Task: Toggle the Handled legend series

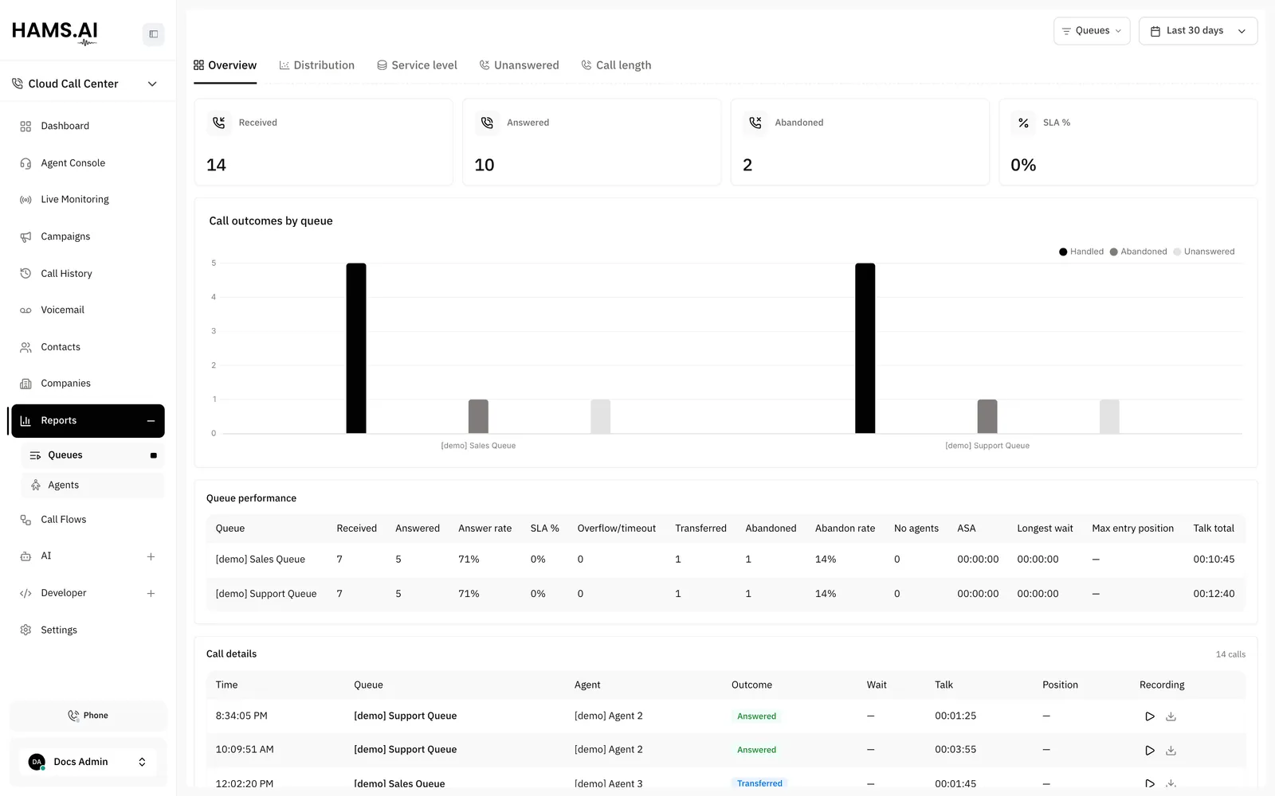Action: coord(1081,252)
